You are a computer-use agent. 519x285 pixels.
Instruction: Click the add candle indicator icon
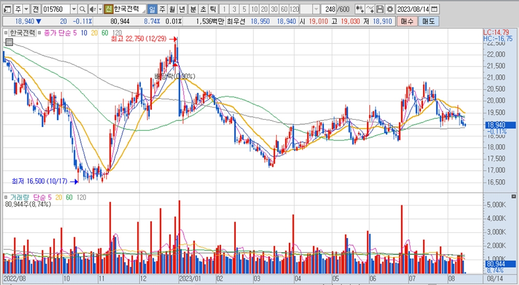[360, 9]
